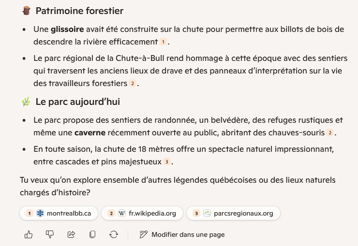Image resolution: width=358 pixels, height=246 pixels.
Task: Open citation 2 after 'chauves-souris'
Action: tap(330, 133)
